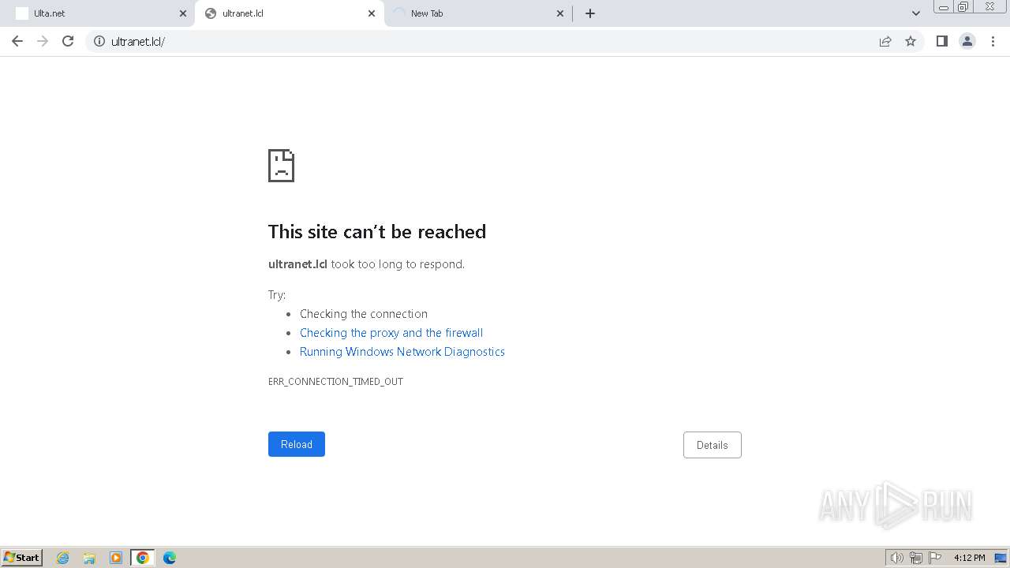This screenshot has height=568, width=1010.
Task: Go back to the previous page
Action: (17, 41)
